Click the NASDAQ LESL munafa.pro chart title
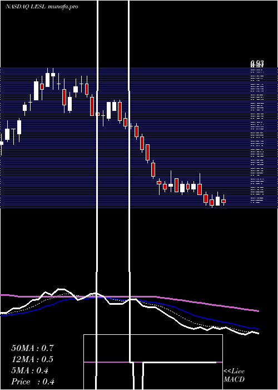This screenshot has height=390, width=278. 42,7
